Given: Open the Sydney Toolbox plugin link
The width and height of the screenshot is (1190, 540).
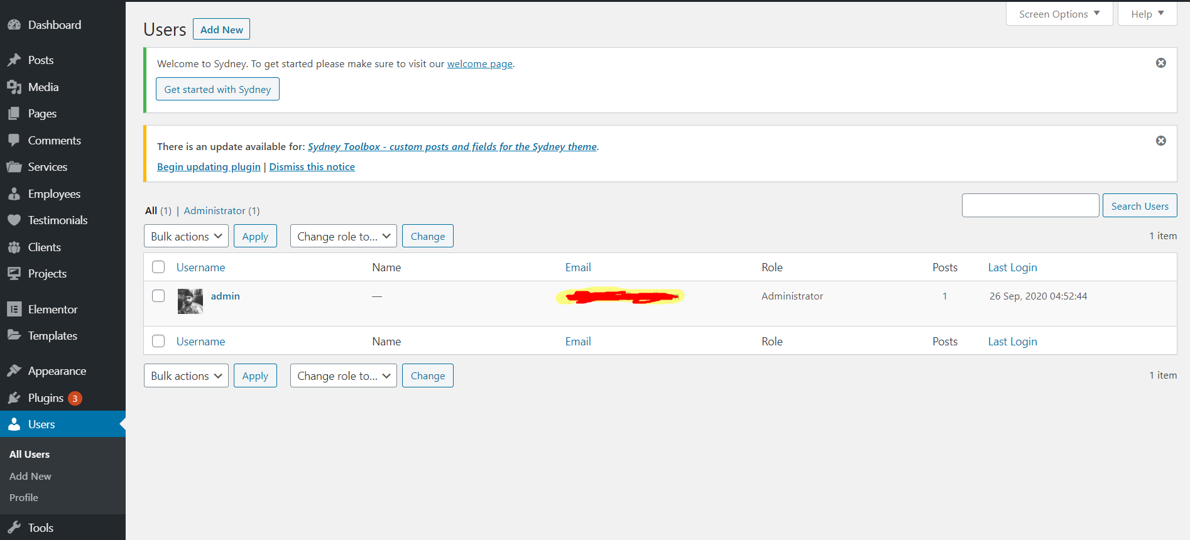Looking at the screenshot, I should [x=452, y=146].
